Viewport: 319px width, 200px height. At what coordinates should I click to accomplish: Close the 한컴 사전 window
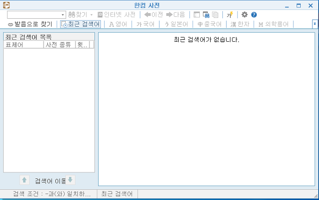coord(311,6)
